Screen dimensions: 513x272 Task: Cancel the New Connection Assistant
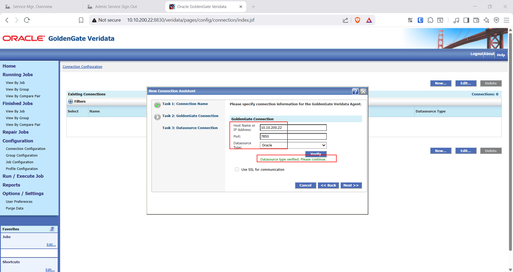305,185
